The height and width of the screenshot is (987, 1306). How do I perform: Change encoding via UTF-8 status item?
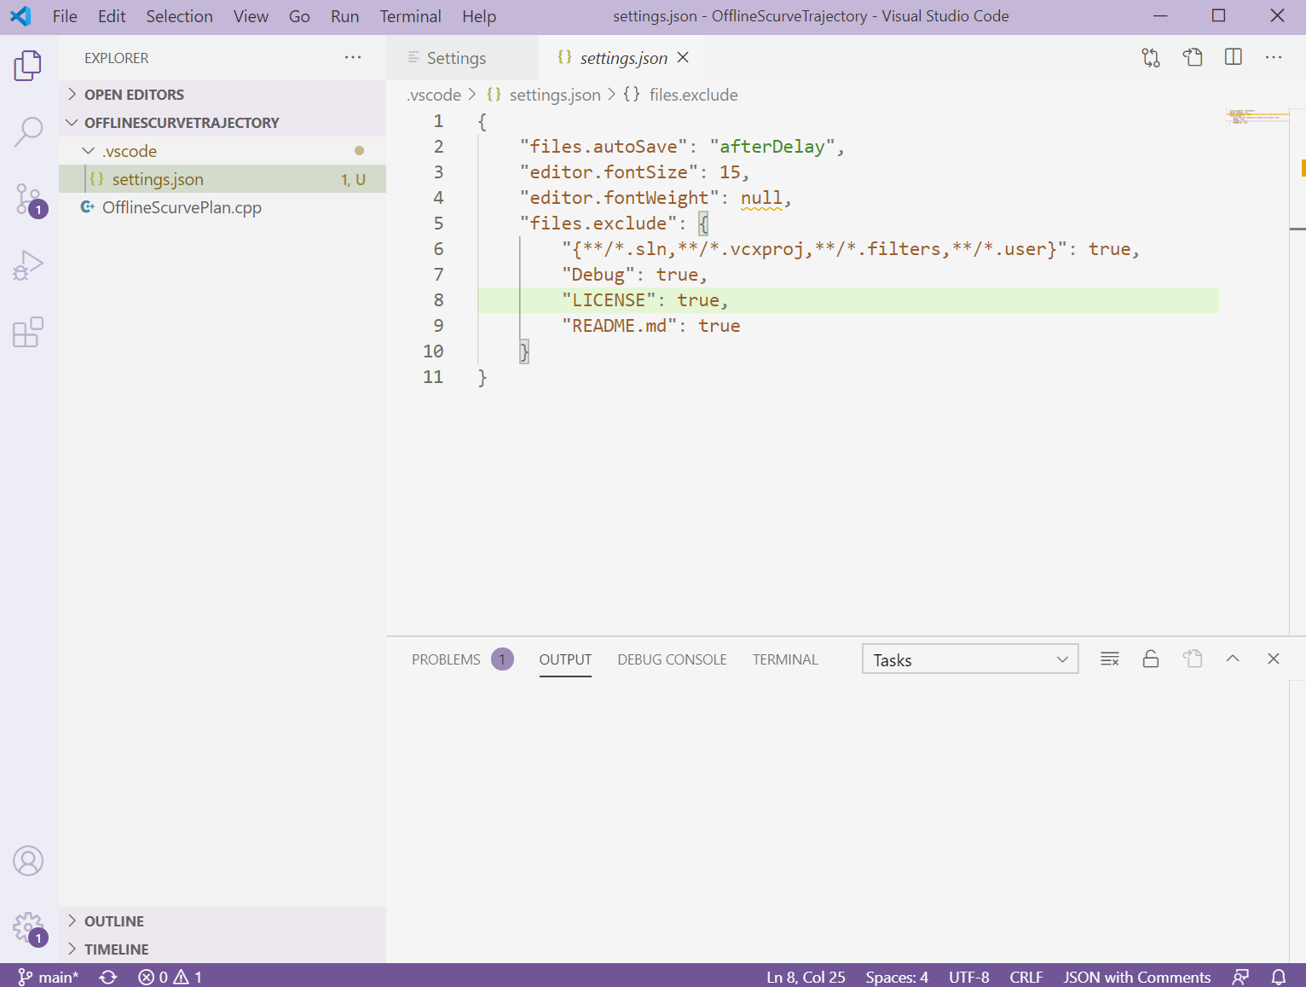click(x=969, y=977)
